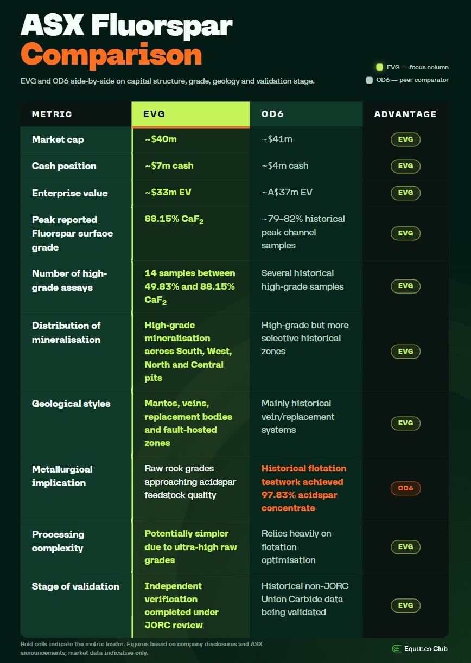Click the orange OD6 advantage badge

pyautogui.click(x=405, y=488)
